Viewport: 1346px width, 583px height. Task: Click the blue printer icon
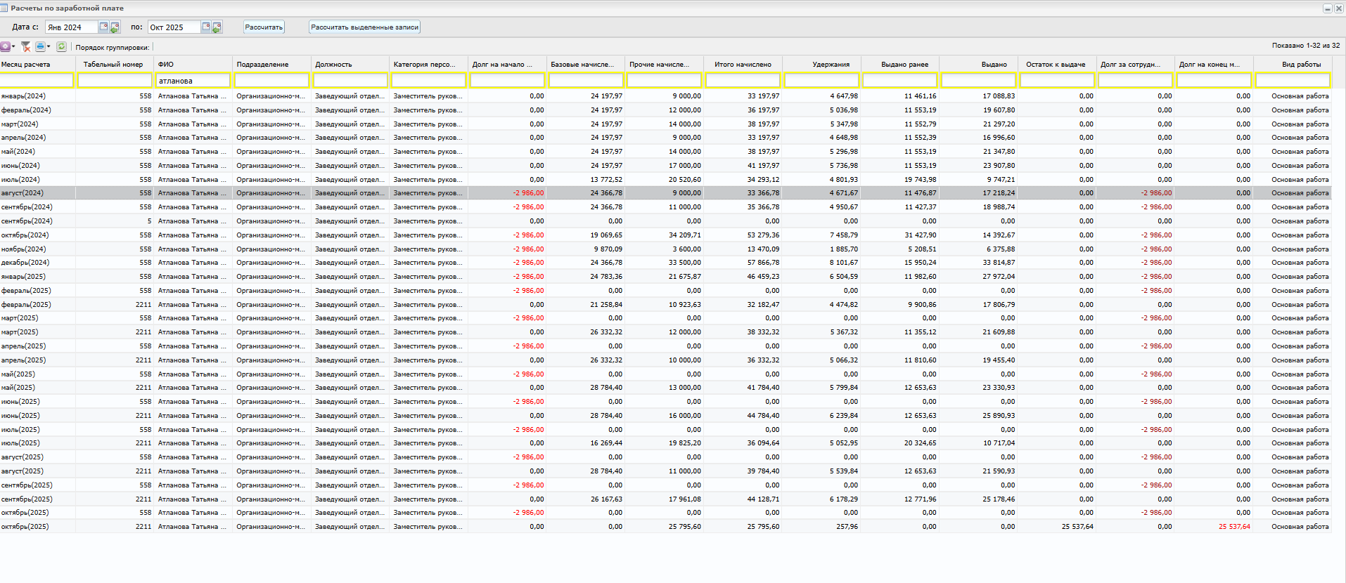coord(40,46)
